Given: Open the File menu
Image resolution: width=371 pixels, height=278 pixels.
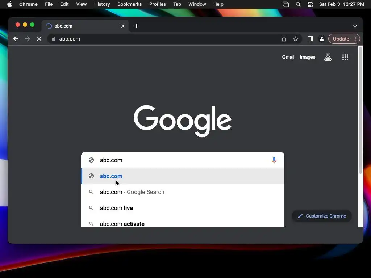Looking at the screenshot, I should 49,4.
